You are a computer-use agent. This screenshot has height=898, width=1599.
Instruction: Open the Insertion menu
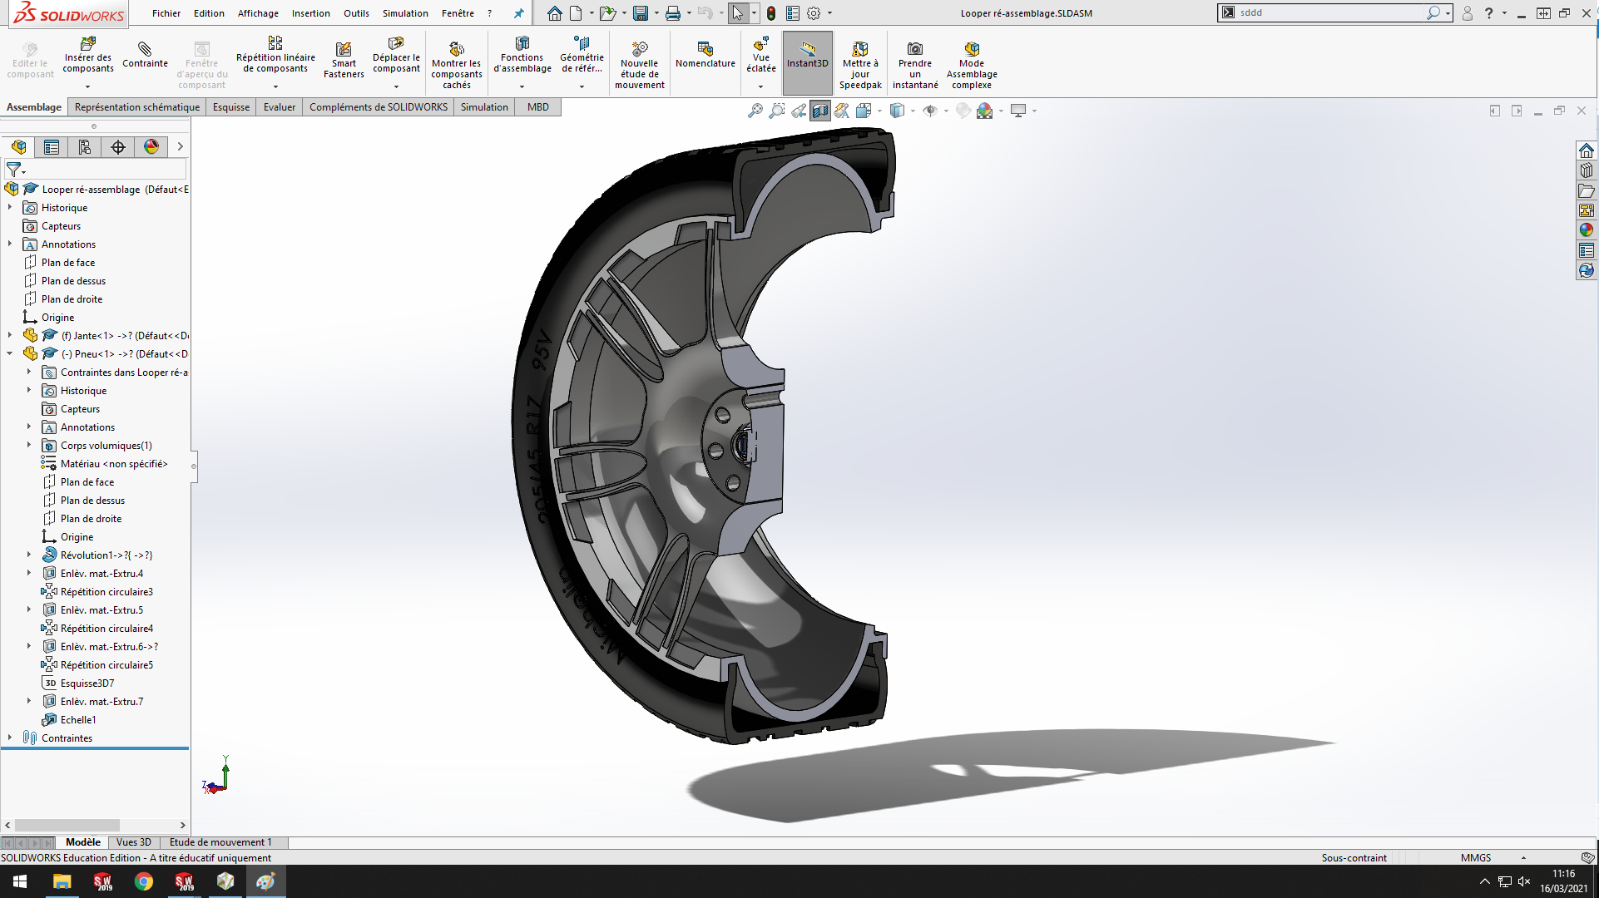pyautogui.click(x=310, y=13)
